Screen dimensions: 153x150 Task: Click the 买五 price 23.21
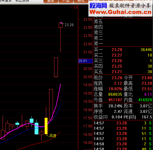click(x=117, y=72)
